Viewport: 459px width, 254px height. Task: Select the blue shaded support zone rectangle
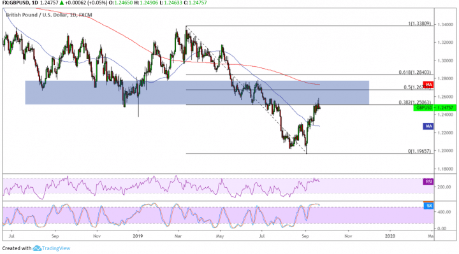(x=197, y=93)
